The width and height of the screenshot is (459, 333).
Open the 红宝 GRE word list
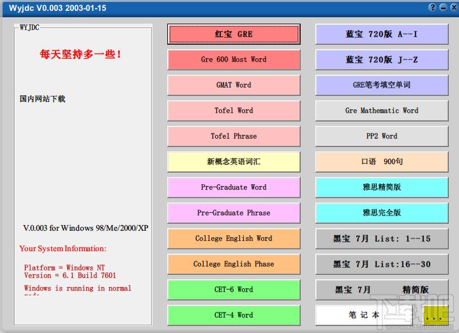(234, 35)
